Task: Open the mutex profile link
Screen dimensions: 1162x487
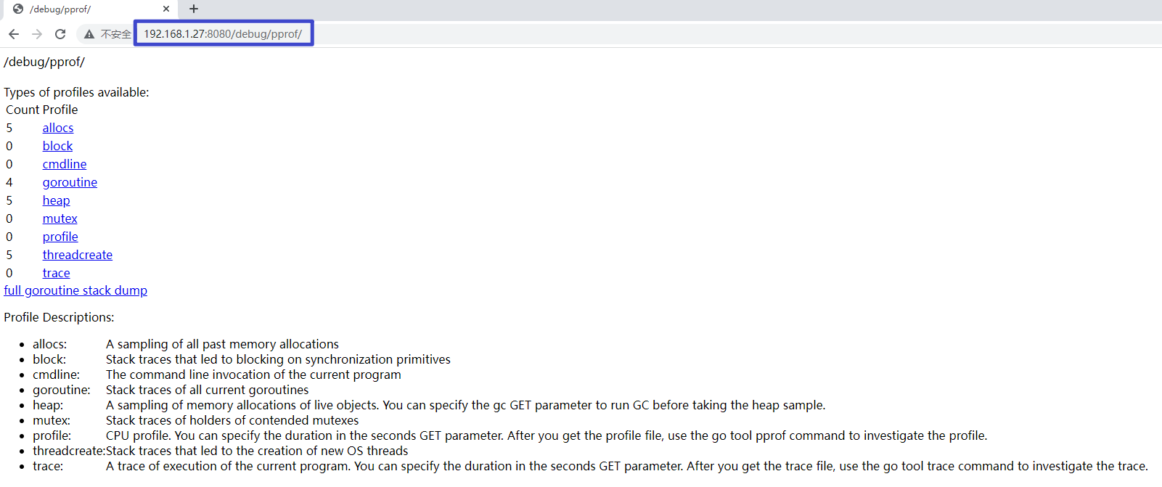Action: tap(60, 218)
